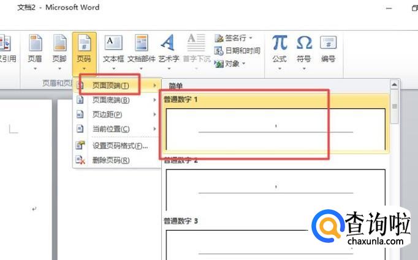Viewport: 418px width, 260px height.
Task: Expand the 艺术字 dropdown arrow
Action: (169, 69)
